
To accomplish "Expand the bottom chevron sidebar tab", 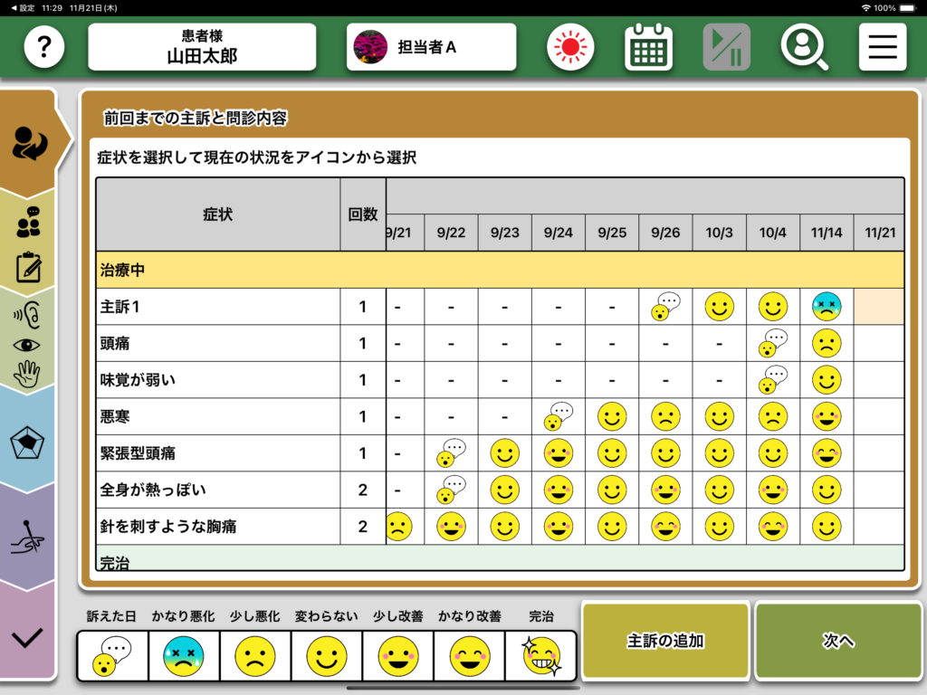I will pyautogui.click(x=29, y=637).
